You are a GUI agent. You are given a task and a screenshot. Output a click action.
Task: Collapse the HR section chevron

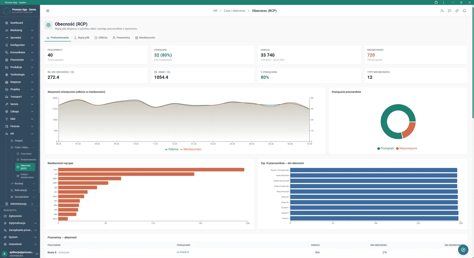coord(32,134)
